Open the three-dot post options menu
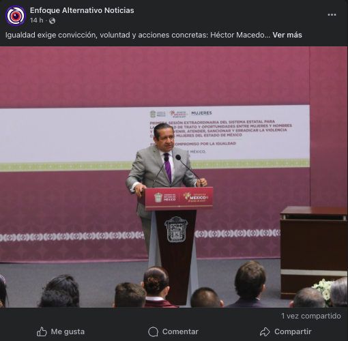This screenshot has height=341, width=348. 332,15
